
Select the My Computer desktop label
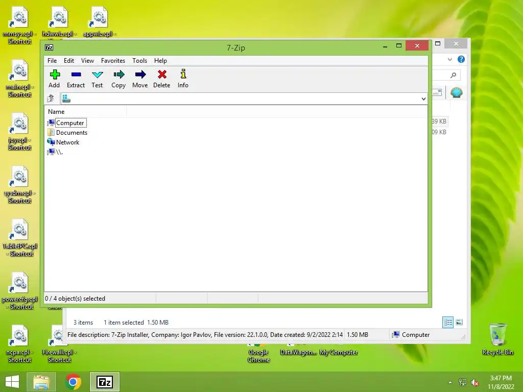point(339,352)
